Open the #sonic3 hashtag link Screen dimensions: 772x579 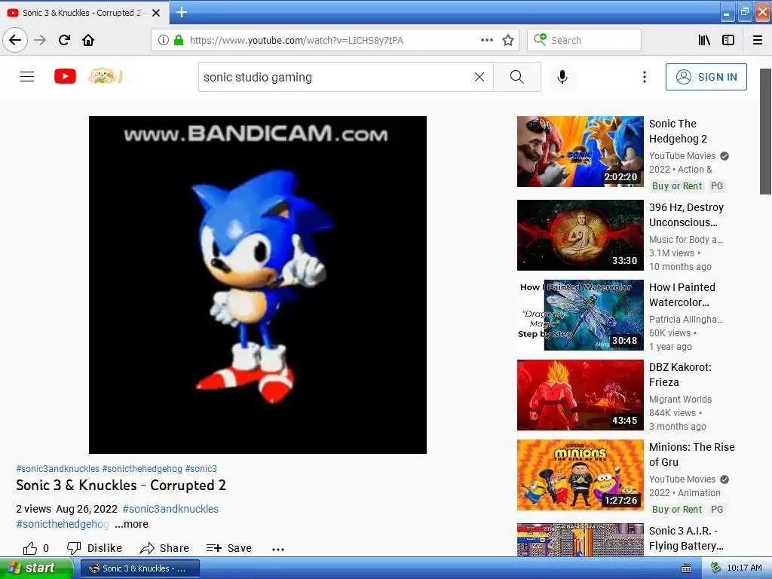tap(201, 469)
